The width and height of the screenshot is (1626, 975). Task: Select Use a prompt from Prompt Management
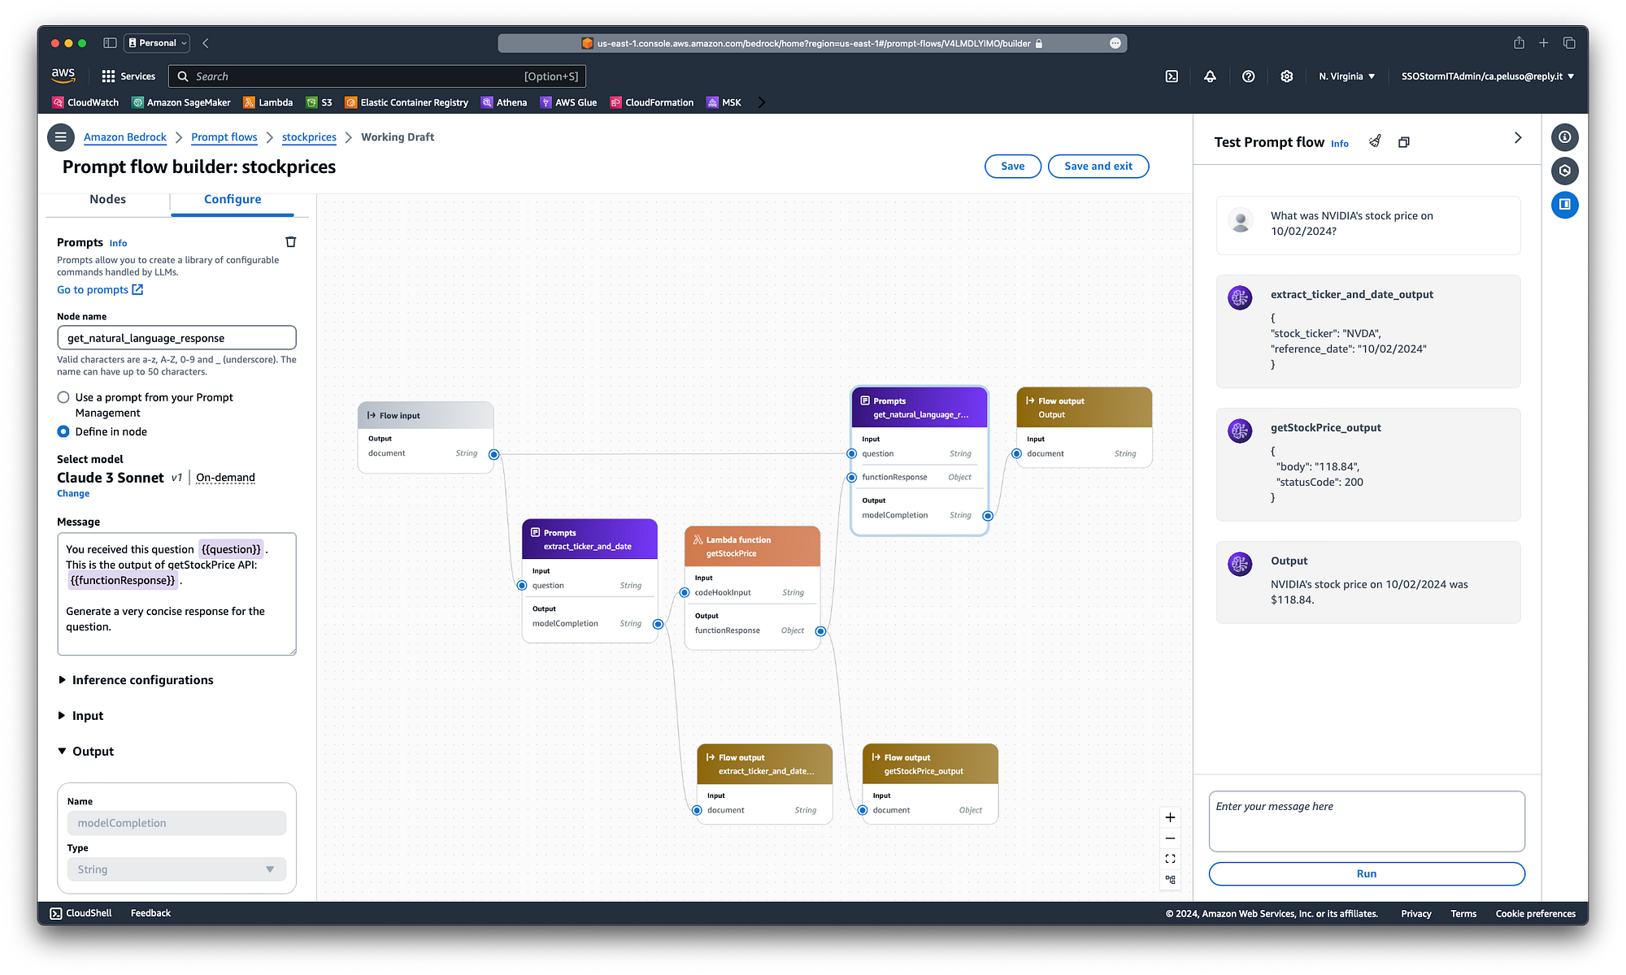coord(63,397)
